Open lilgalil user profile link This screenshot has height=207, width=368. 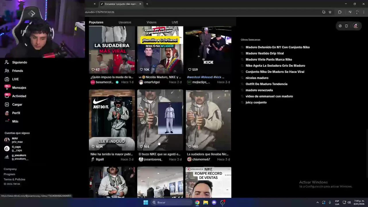coord(100,159)
